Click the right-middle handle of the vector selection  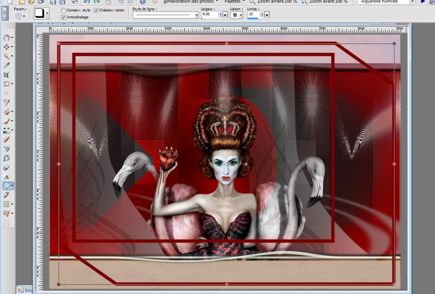pyautogui.click(x=394, y=164)
